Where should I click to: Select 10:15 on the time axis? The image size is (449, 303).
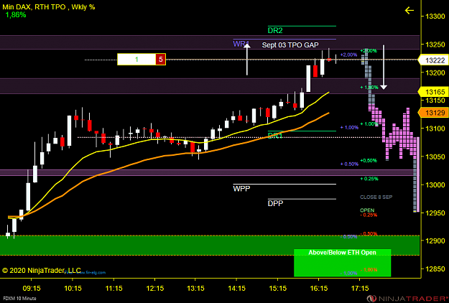(73, 288)
